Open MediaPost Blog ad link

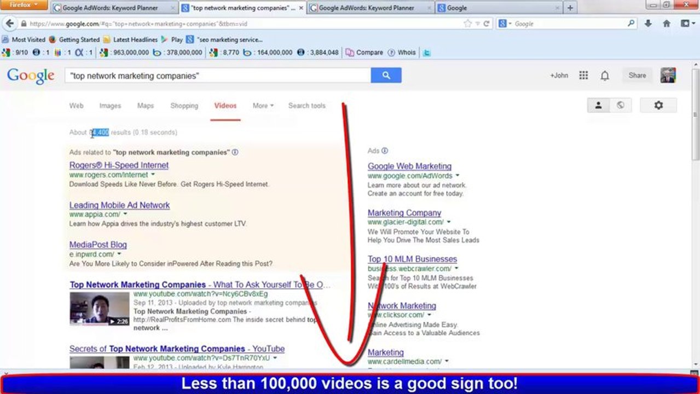(x=98, y=245)
